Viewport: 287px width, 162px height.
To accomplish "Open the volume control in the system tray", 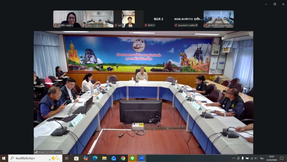I will tap(256, 158).
